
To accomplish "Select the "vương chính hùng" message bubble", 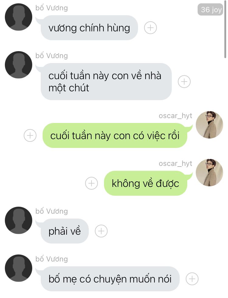I will point(89,28).
